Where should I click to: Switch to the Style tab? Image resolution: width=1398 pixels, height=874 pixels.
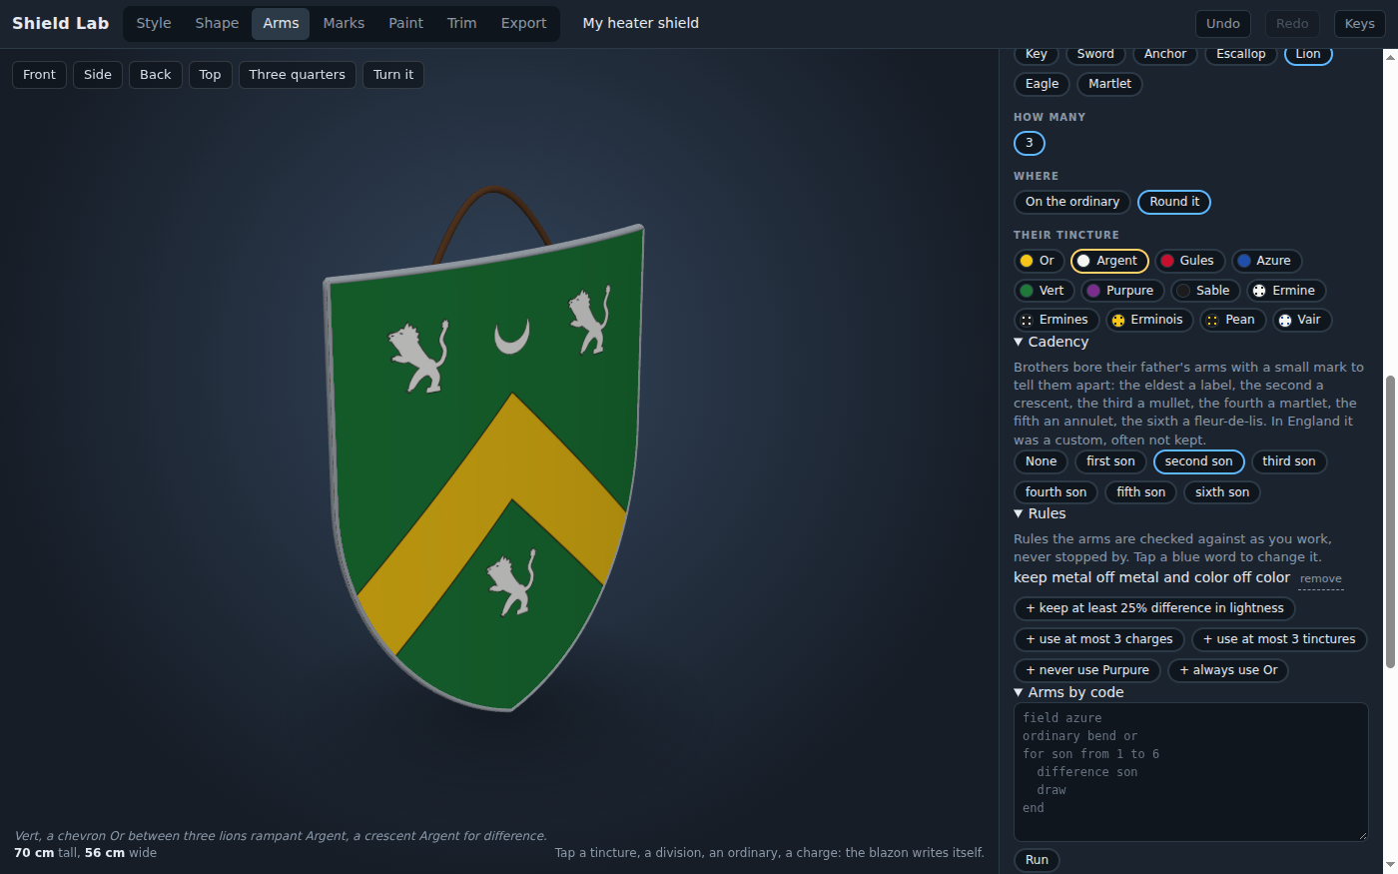point(154,23)
